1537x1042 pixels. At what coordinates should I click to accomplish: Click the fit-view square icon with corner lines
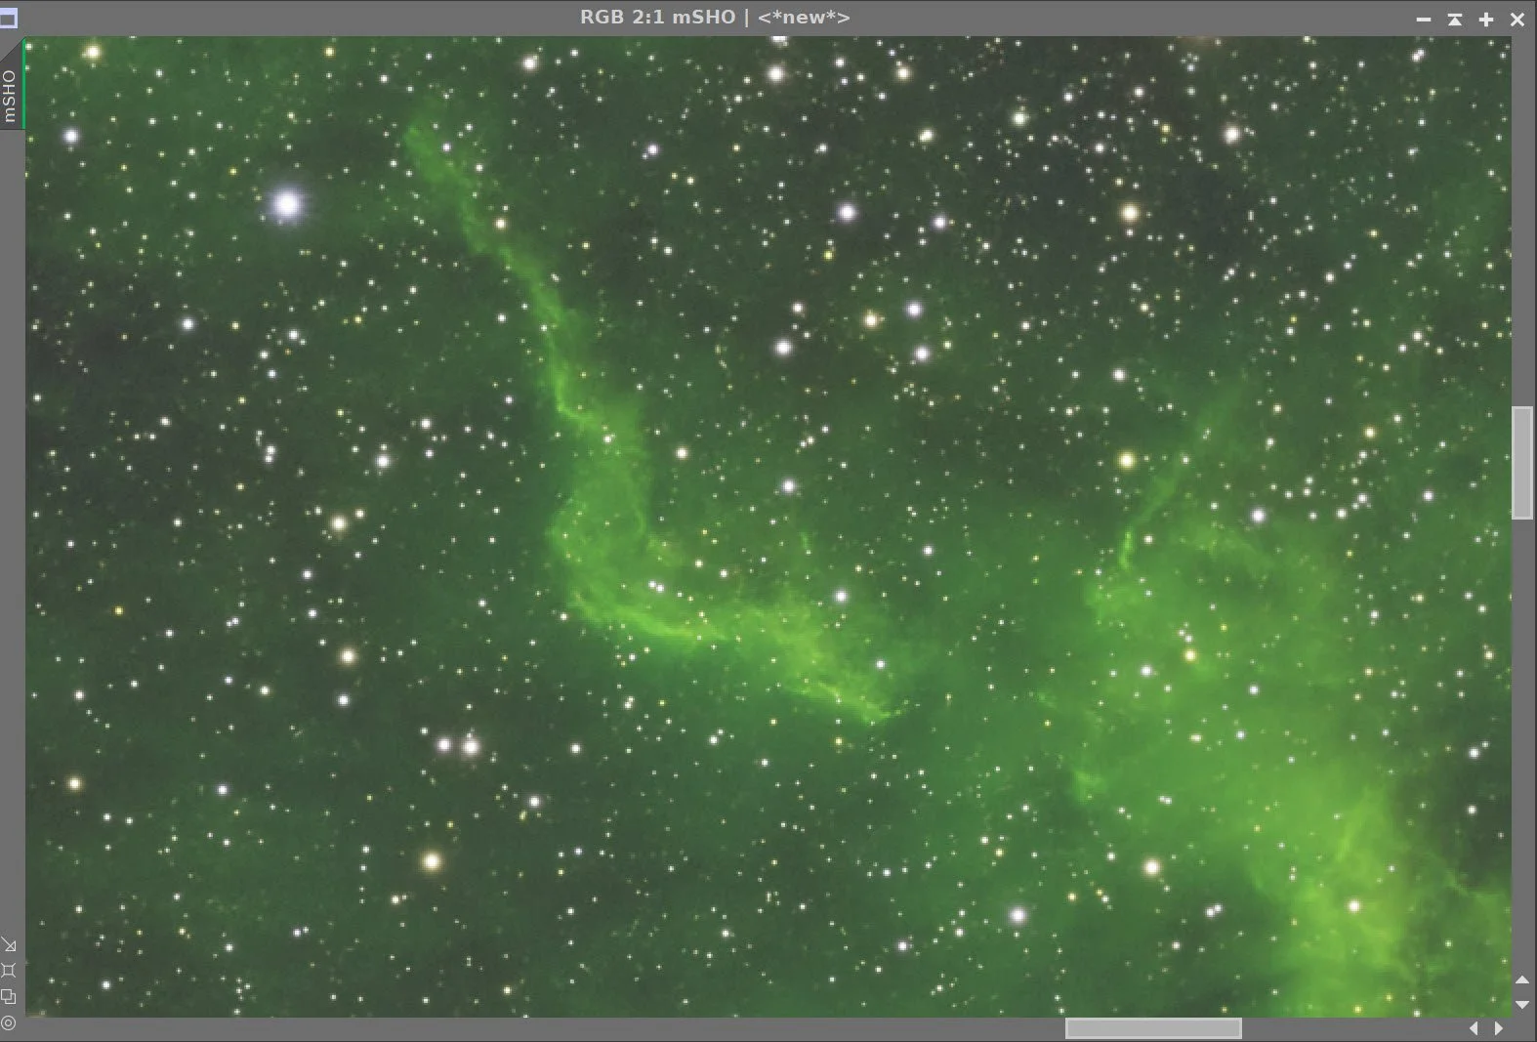point(9,970)
